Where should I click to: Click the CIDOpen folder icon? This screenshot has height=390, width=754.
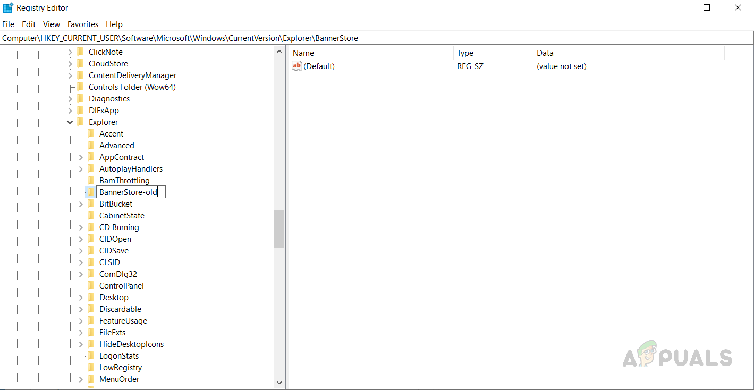click(91, 239)
